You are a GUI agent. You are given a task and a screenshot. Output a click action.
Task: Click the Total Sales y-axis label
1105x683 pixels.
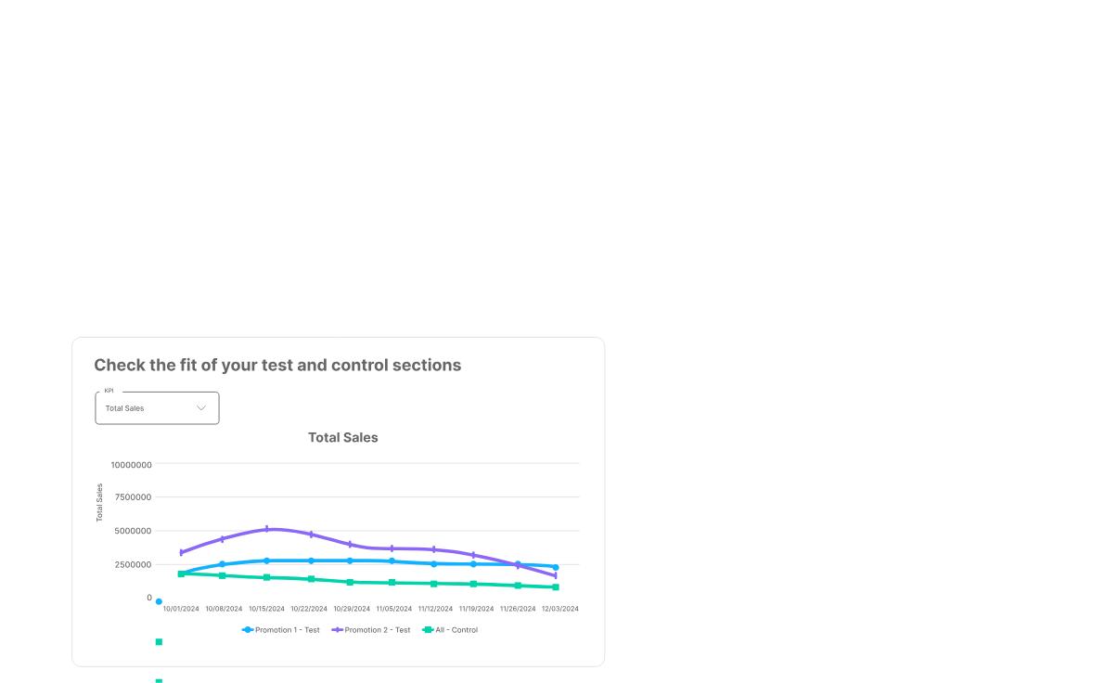pos(98,501)
